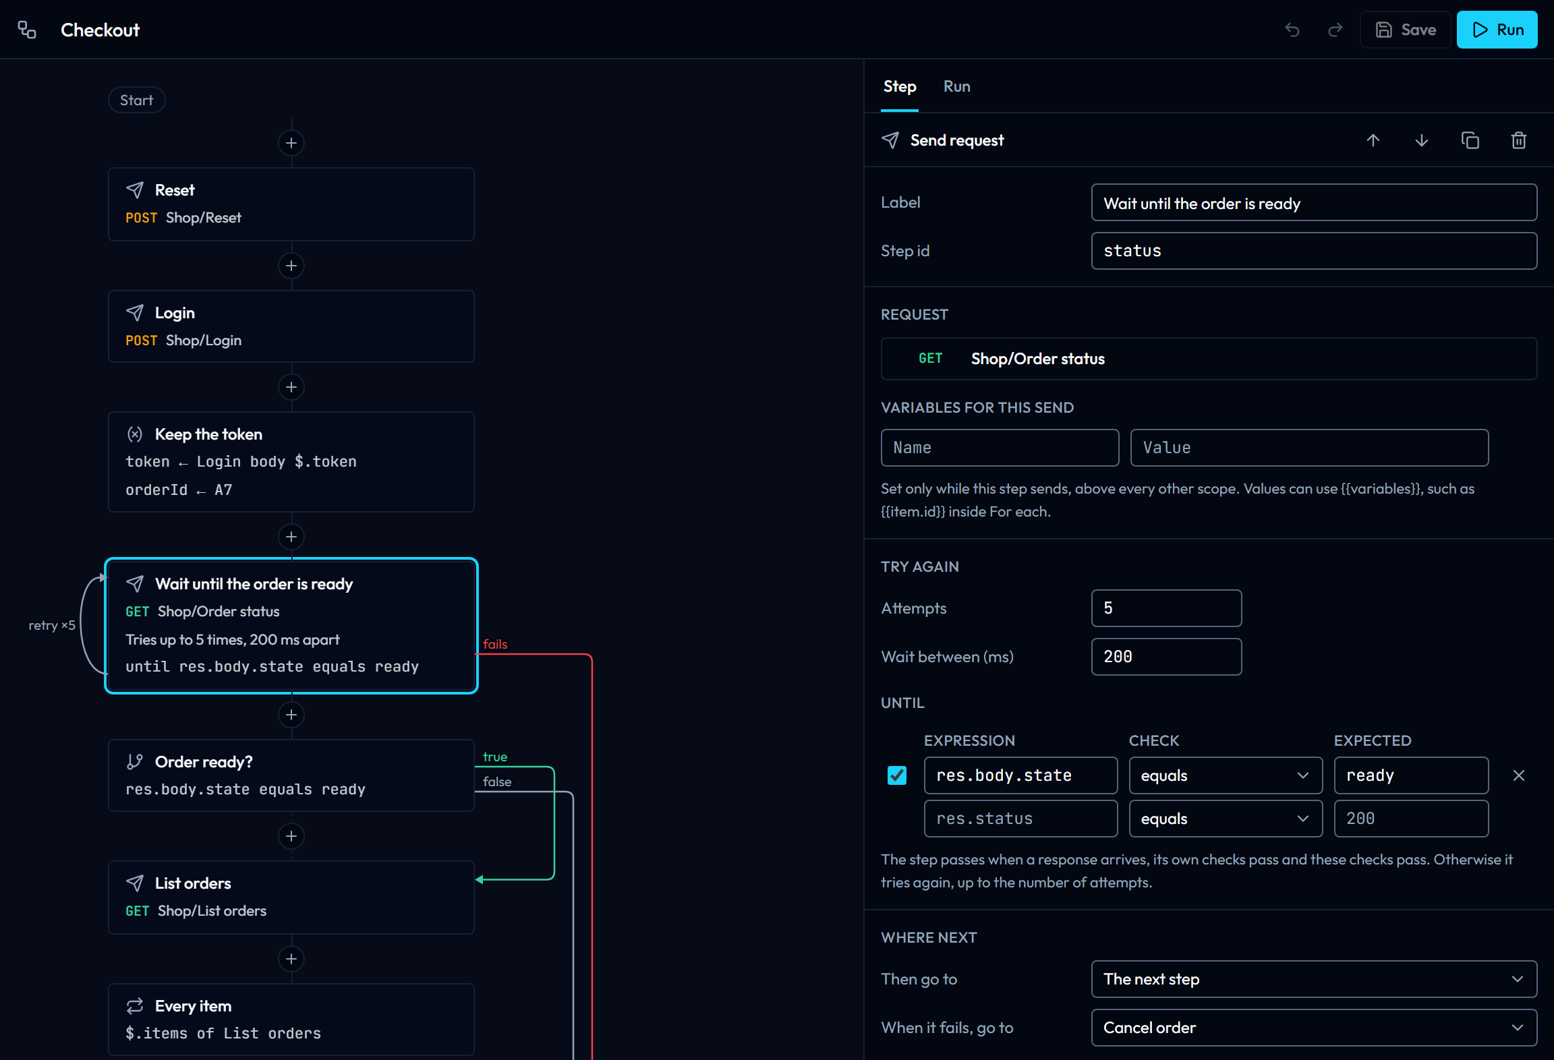
Task: Edit the expected value ready
Action: pyautogui.click(x=1411, y=775)
